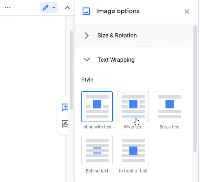Select Break text wrapping style
This screenshot has width=200, height=182.
pyautogui.click(x=169, y=106)
